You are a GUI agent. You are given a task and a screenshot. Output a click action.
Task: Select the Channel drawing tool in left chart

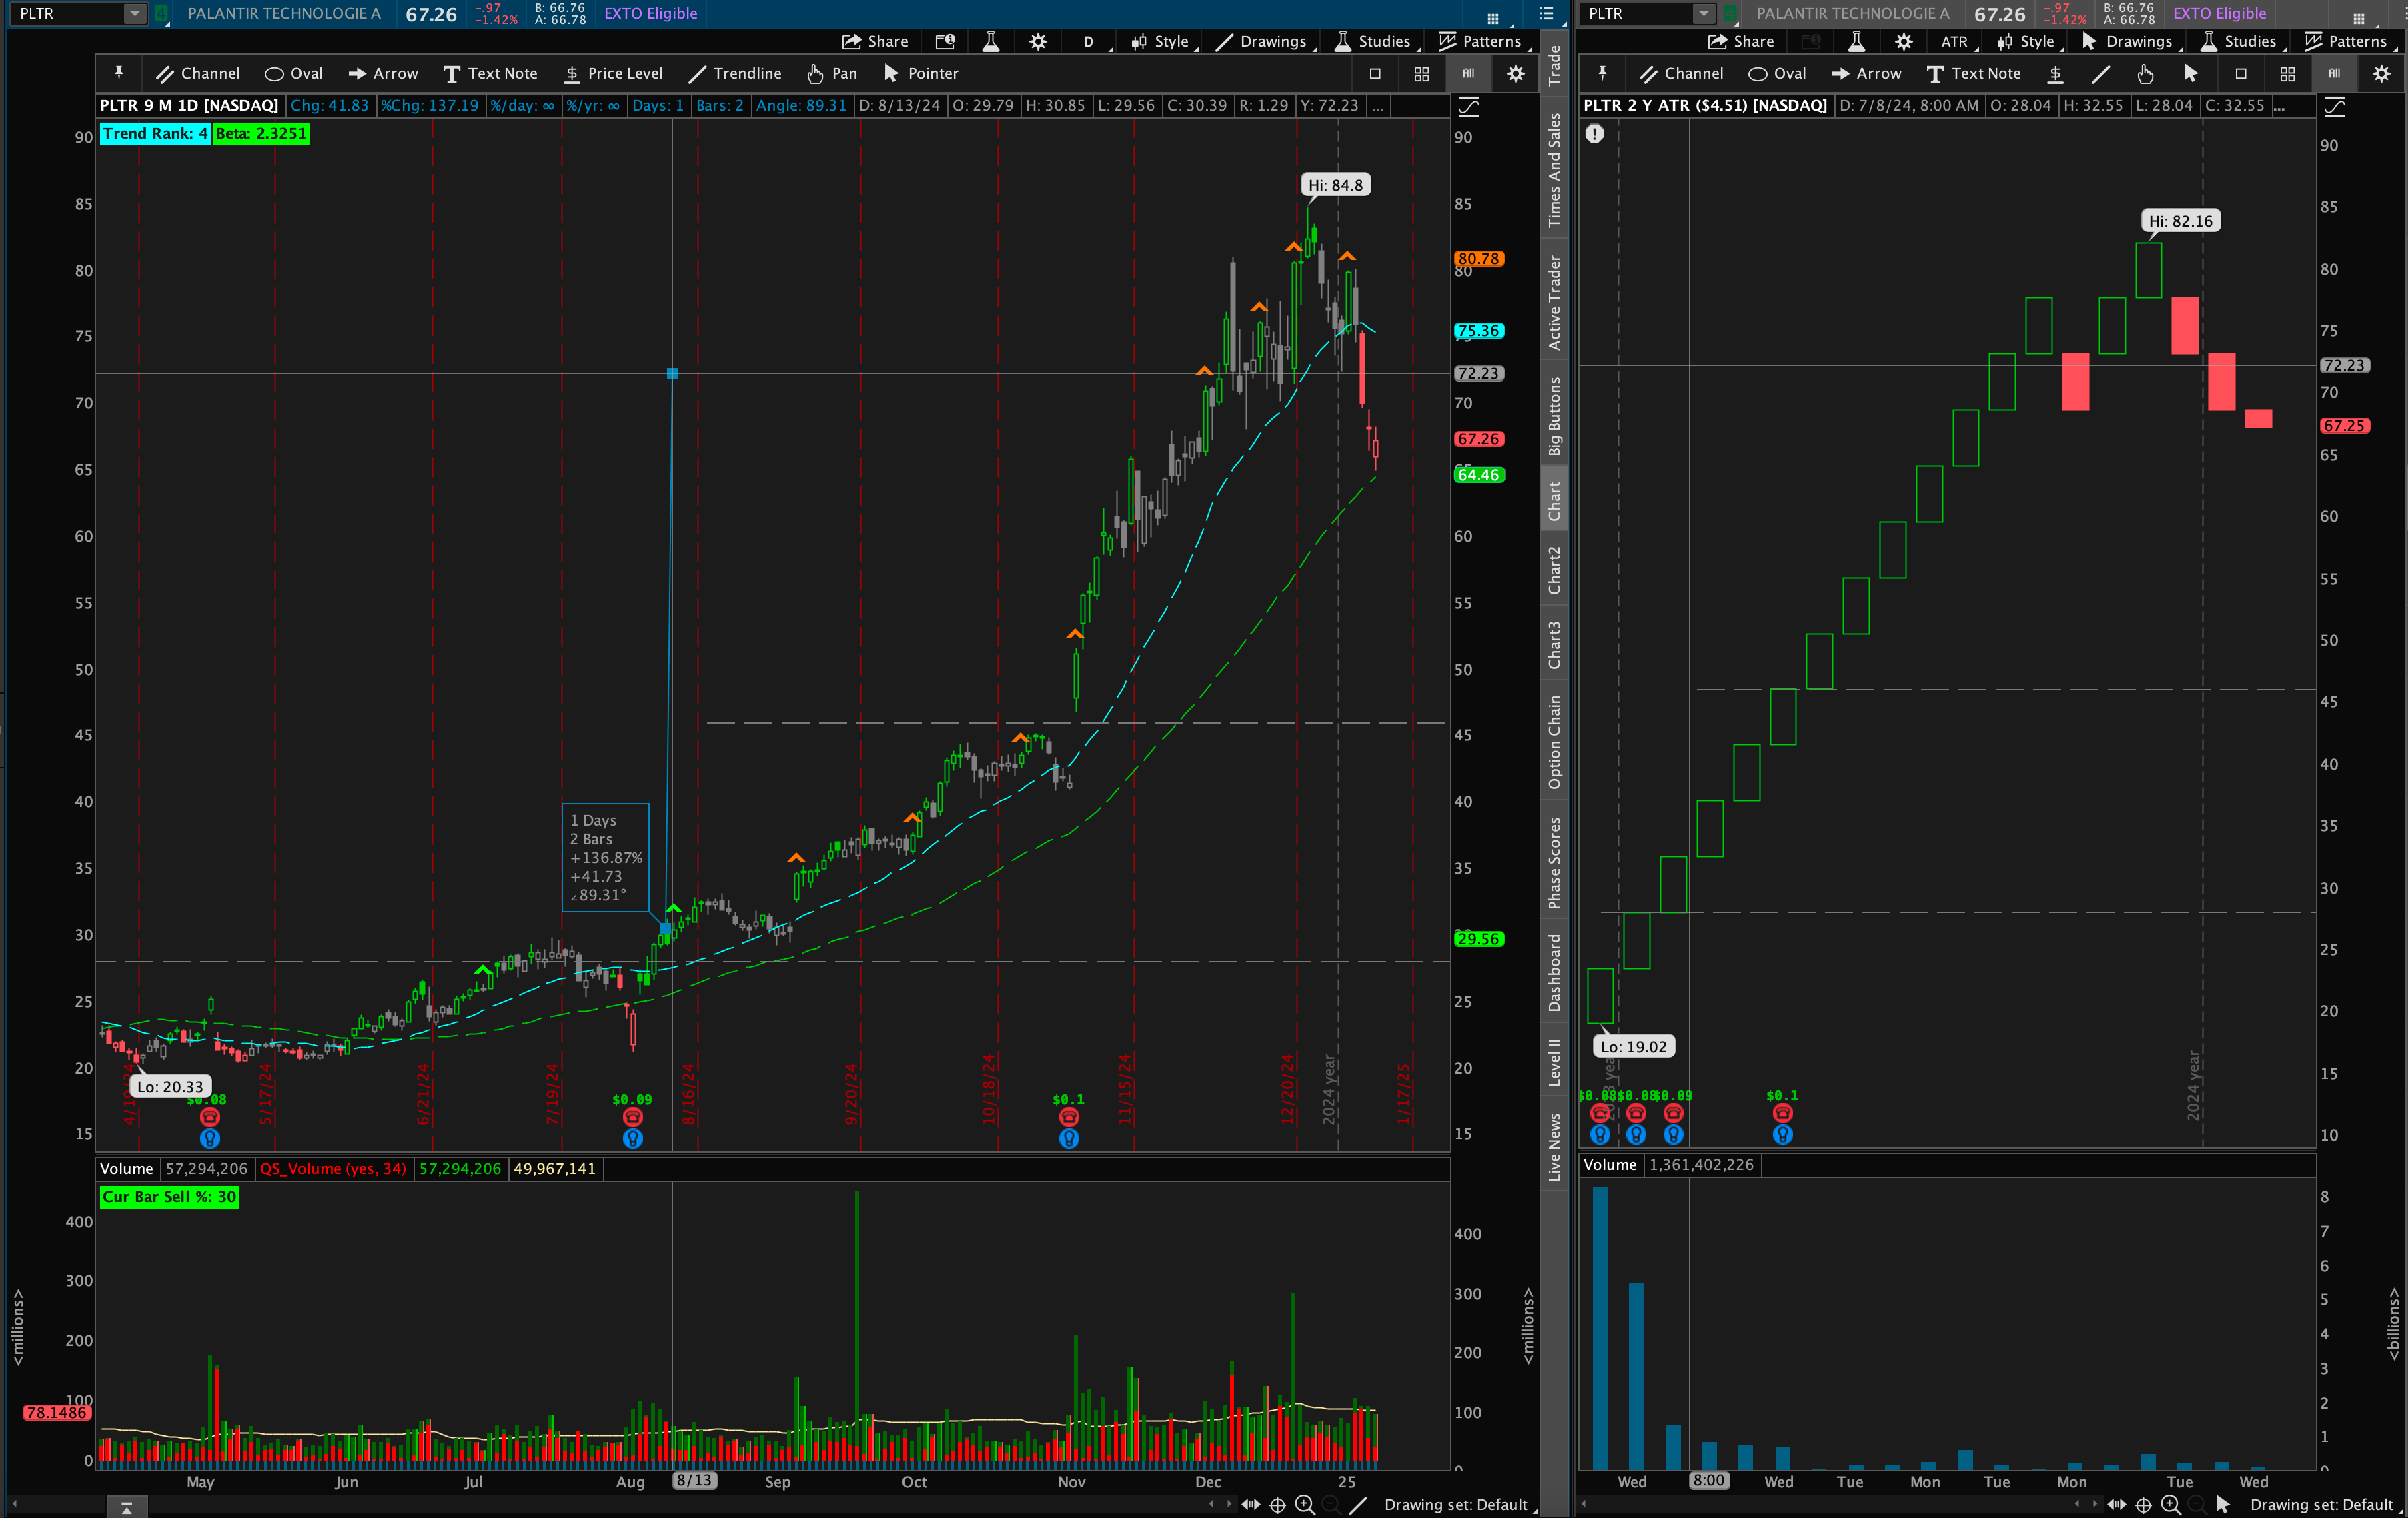[x=198, y=74]
